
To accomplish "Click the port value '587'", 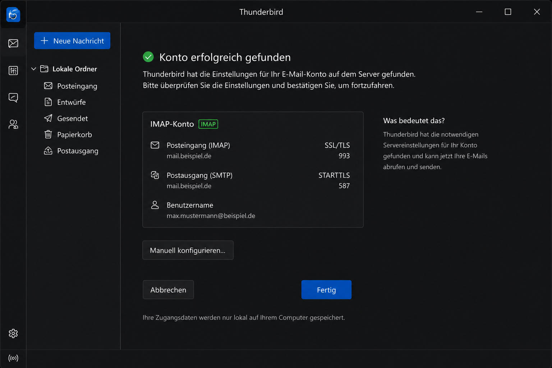I will 344,186.
